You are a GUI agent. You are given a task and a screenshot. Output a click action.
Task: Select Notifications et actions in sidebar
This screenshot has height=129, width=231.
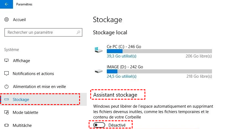click(33, 74)
